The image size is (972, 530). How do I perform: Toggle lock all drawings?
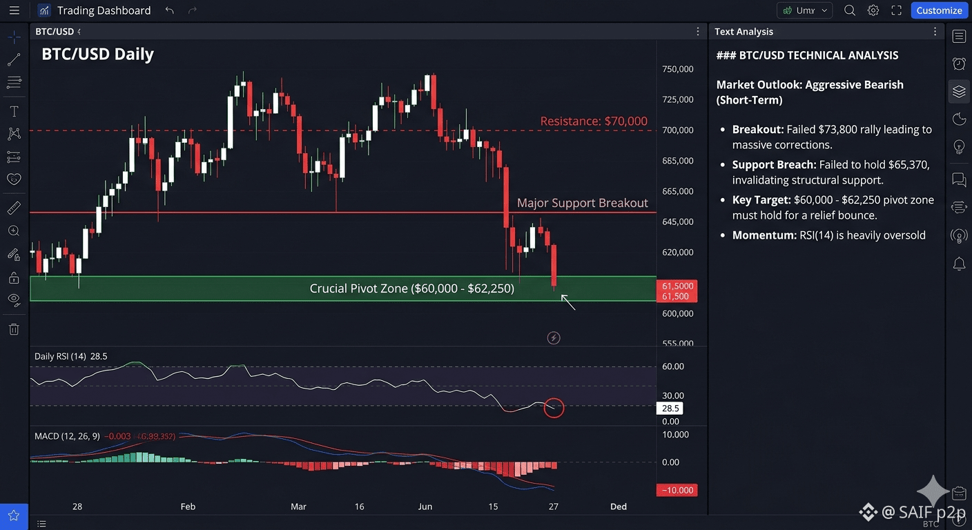tap(14, 277)
